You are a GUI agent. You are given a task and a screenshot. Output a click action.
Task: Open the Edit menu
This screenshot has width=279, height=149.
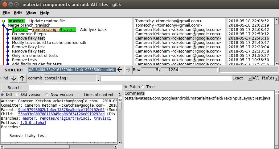click(18, 13)
